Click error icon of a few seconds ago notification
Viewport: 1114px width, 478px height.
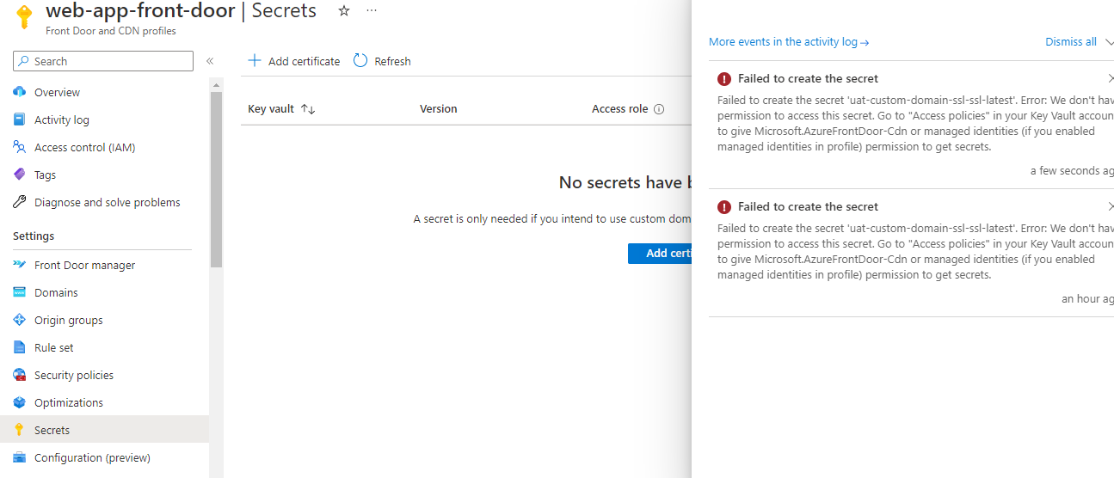[724, 78]
